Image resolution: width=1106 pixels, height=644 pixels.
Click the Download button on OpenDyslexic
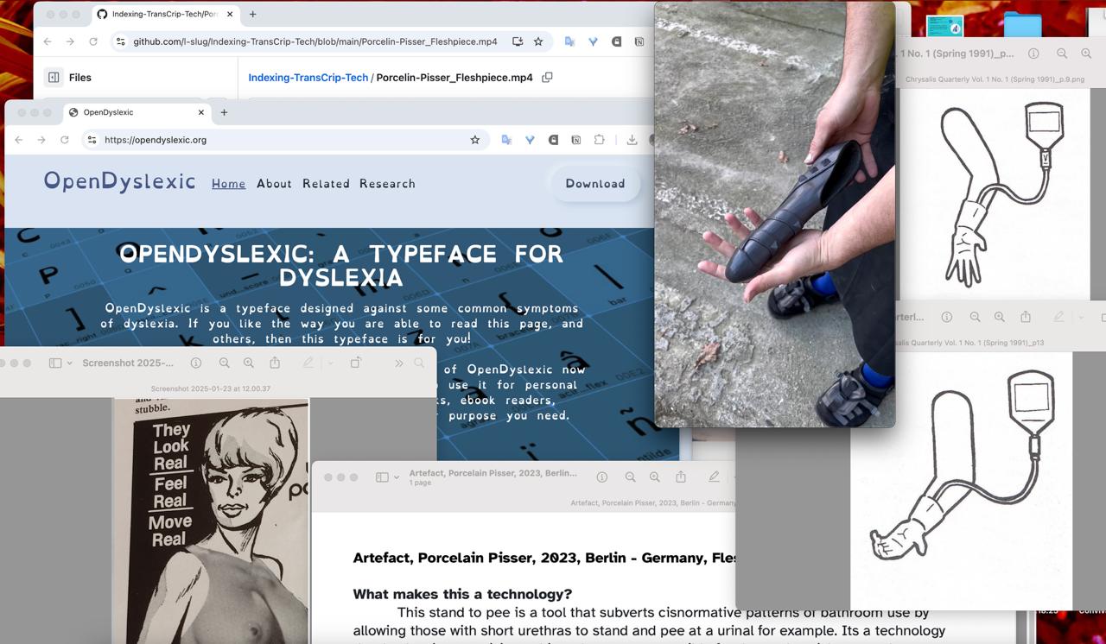tap(594, 184)
